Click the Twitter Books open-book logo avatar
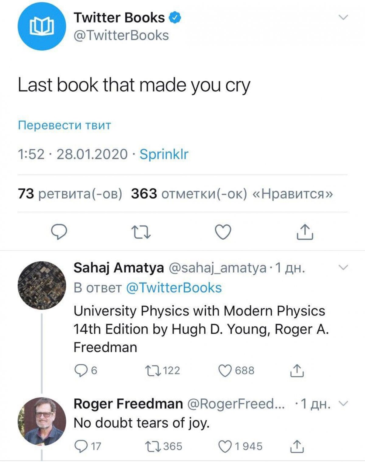 (41, 29)
